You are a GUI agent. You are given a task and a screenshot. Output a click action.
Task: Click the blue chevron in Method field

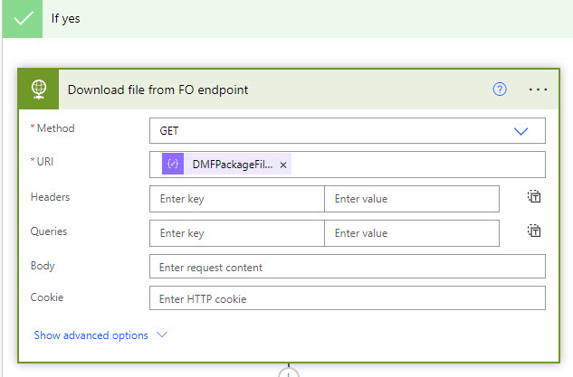tap(520, 131)
